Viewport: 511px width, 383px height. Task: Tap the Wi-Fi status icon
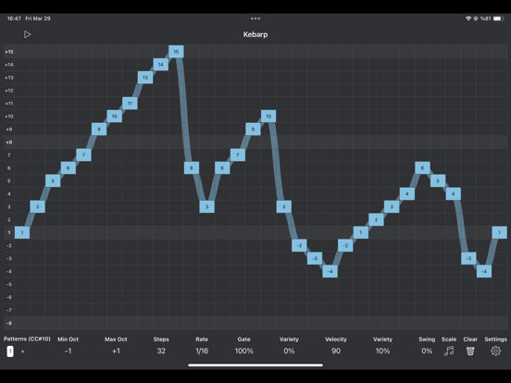pos(468,19)
